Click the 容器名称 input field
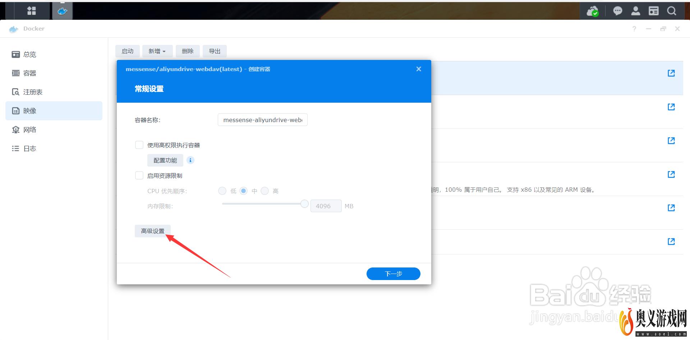 click(x=263, y=120)
